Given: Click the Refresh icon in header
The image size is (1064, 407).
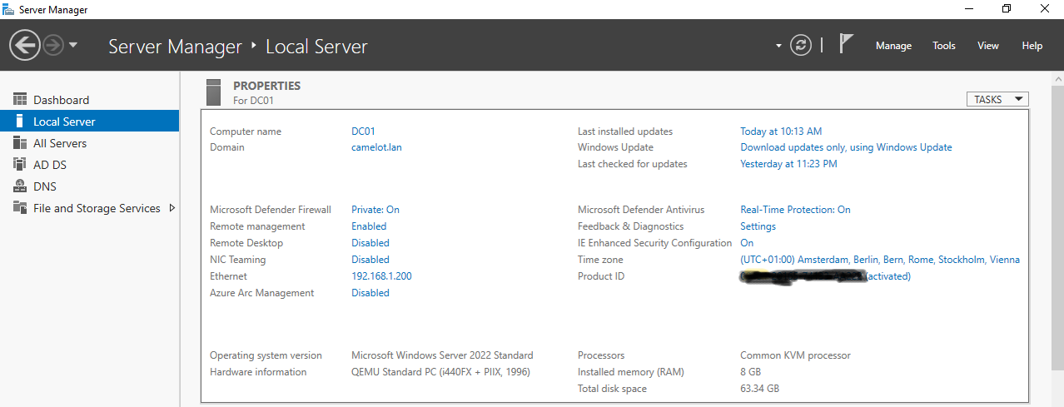Looking at the screenshot, I should click(801, 45).
